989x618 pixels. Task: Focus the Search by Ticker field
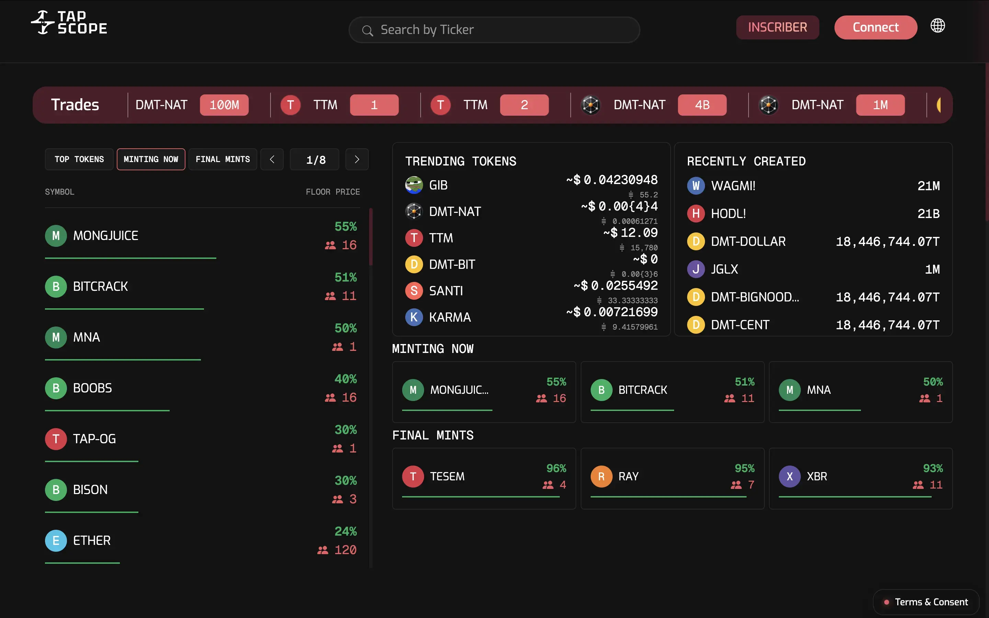(494, 30)
